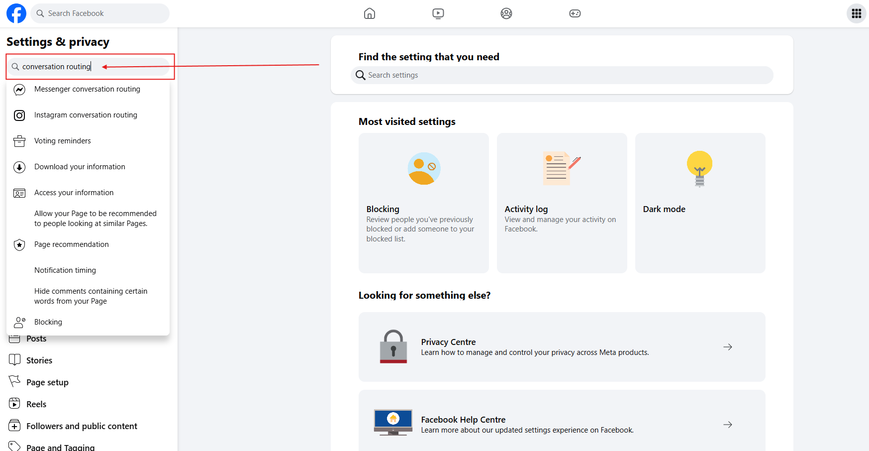
Task: Open Facebook Help Centre arrow link
Action: click(727, 425)
